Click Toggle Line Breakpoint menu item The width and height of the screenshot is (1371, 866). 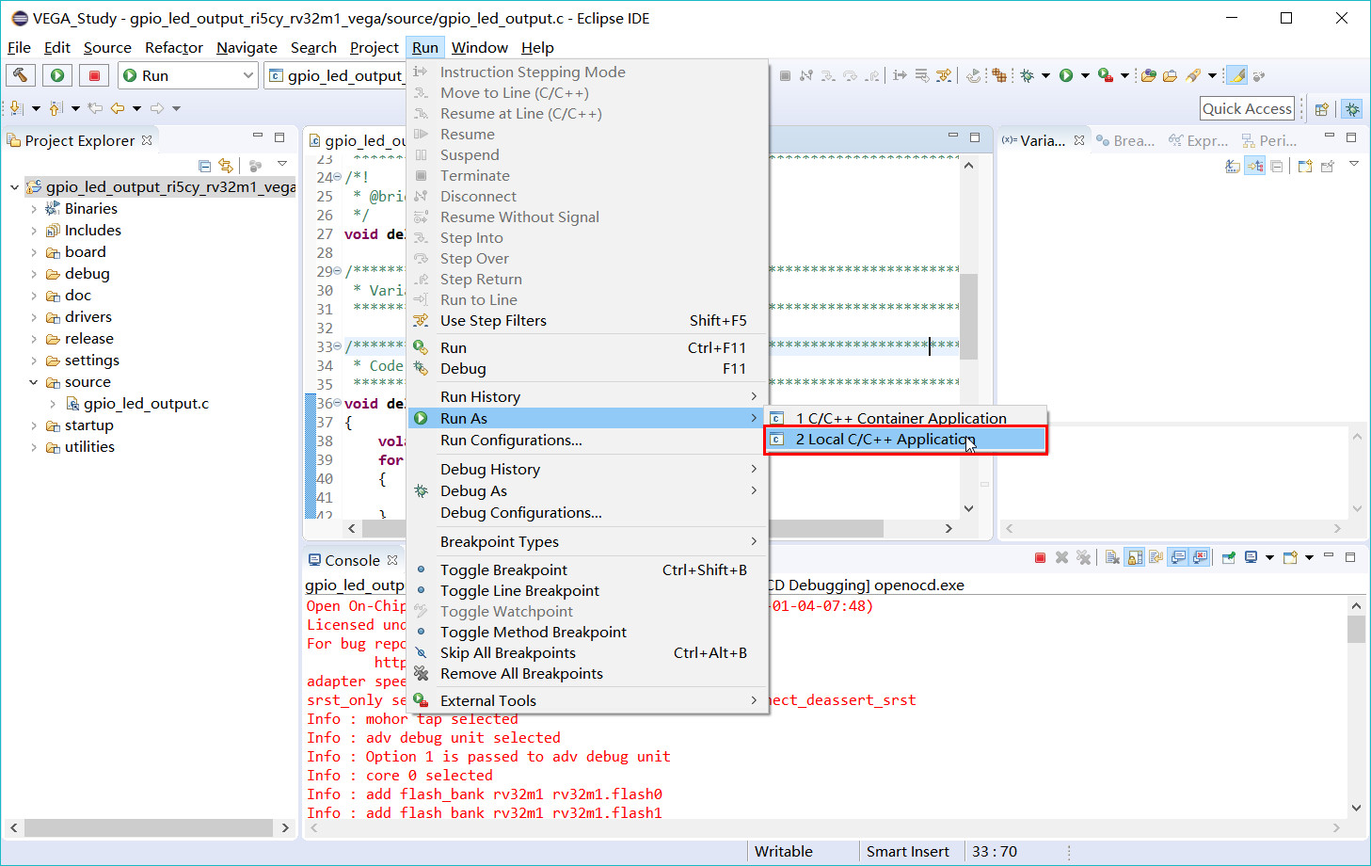[588, 590]
